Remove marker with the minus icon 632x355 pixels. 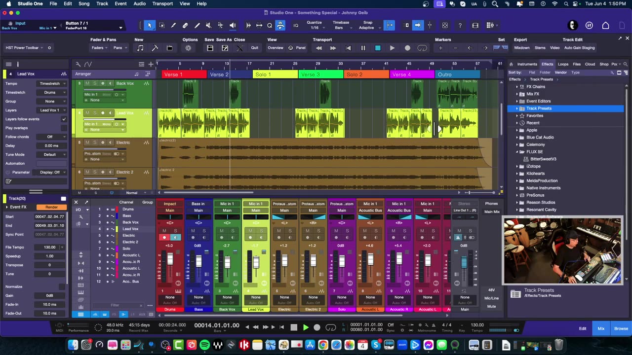[x=455, y=48]
